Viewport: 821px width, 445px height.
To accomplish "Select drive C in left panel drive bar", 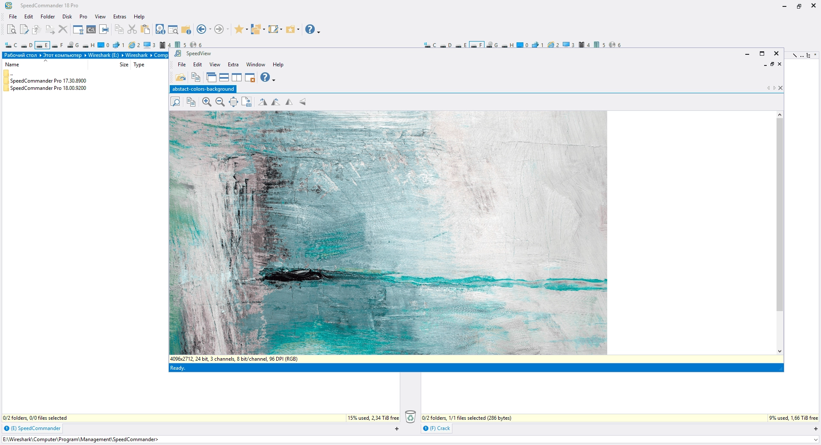I will pyautogui.click(x=11, y=45).
